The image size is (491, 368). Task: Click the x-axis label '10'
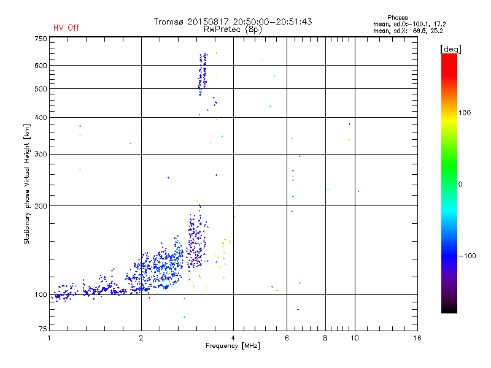(355, 338)
